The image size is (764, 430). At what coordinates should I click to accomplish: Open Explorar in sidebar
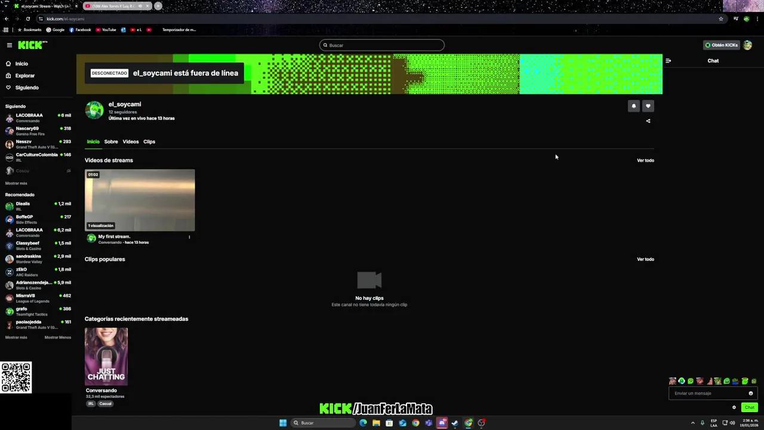coord(24,76)
